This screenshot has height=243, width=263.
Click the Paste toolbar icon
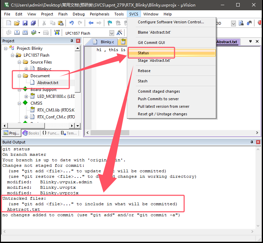[x=60, y=23]
